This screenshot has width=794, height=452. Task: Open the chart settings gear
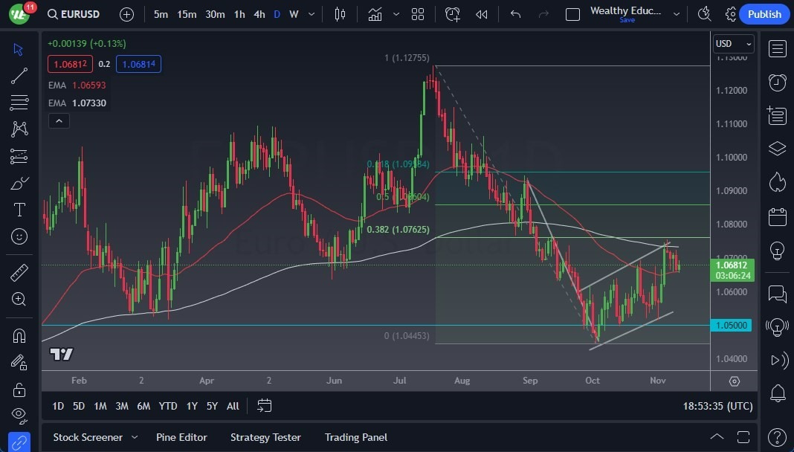(x=731, y=13)
